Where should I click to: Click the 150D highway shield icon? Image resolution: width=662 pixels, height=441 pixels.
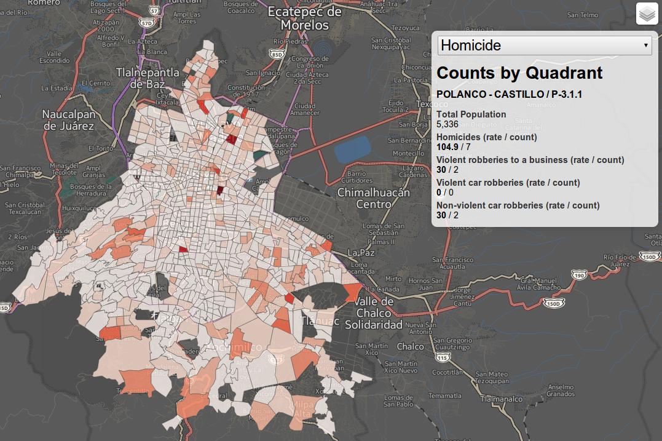coord(554,303)
